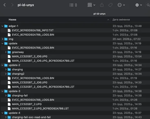Sort by Дата змінення column

(x=121, y=20)
